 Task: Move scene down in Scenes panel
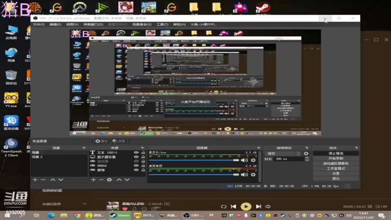pyautogui.click(x=61, y=179)
